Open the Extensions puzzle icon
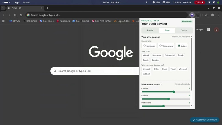 pyautogui.click(x=198, y=15)
